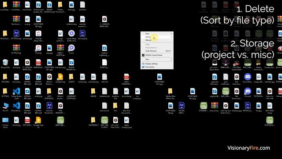Select the BUY PAGE 3.png file
This screenshot has width=282, height=159.
[270, 108]
